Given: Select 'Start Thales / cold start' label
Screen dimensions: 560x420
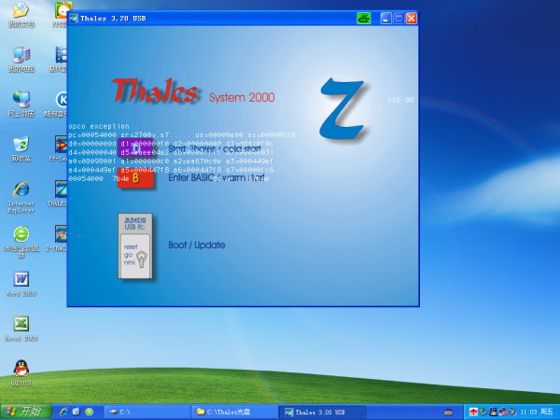Looking at the screenshot, I should [215, 148].
